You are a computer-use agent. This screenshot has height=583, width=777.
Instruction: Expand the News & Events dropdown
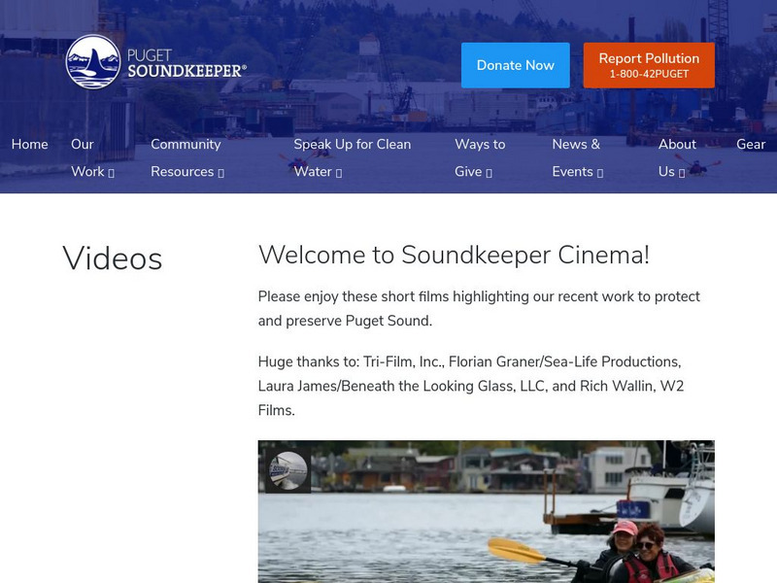600,171
